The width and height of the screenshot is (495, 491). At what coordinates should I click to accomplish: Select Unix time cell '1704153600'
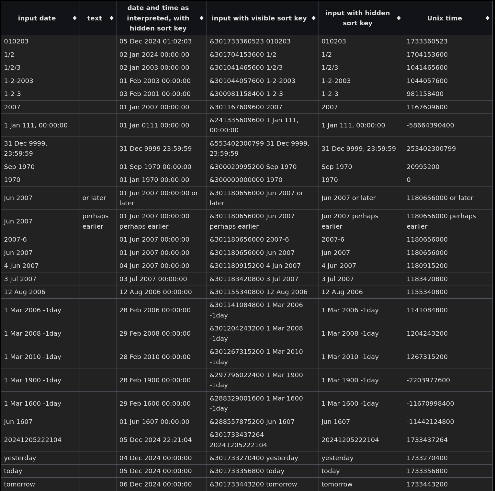point(448,54)
